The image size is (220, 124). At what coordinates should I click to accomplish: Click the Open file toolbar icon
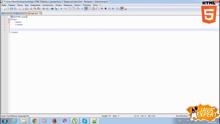pos(8,9)
